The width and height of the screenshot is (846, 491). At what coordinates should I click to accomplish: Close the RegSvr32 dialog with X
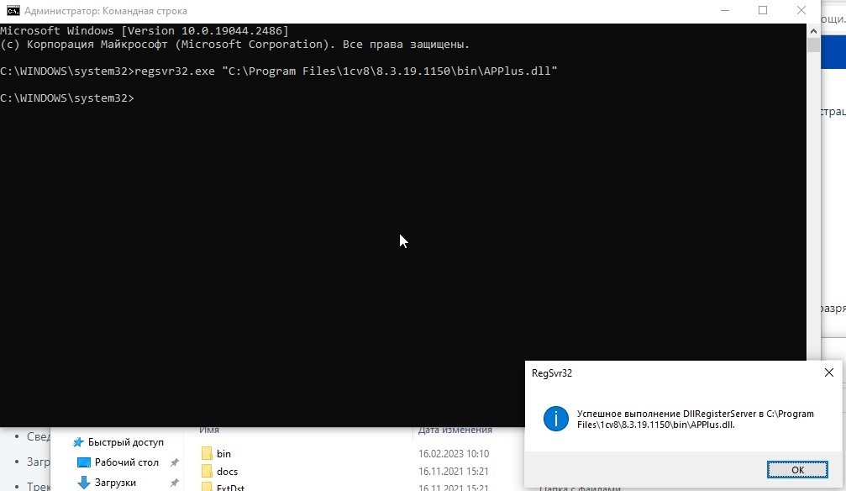pyautogui.click(x=828, y=372)
